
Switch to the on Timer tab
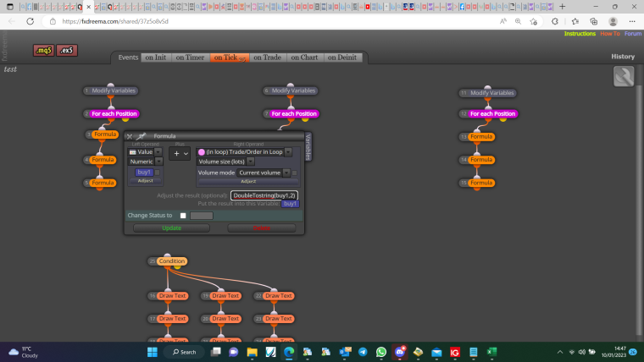[x=190, y=58]
